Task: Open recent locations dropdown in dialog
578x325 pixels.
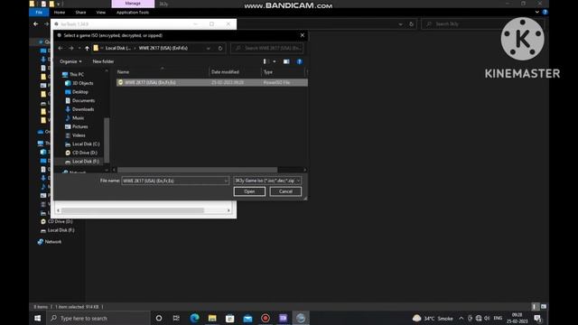Action: click(79, 48)
